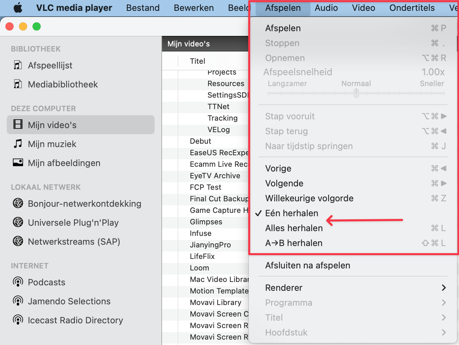Select the LifeFlix row
Screen dimensions: 459x345
(x=205, y=256)
